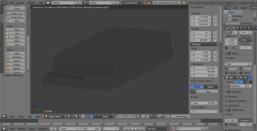Screen dimensions: 257x131
Task: Select the Object grease pencil source
Action: (x=211, y=87)
